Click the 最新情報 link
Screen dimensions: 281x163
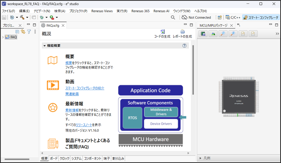tap(72, 110)
